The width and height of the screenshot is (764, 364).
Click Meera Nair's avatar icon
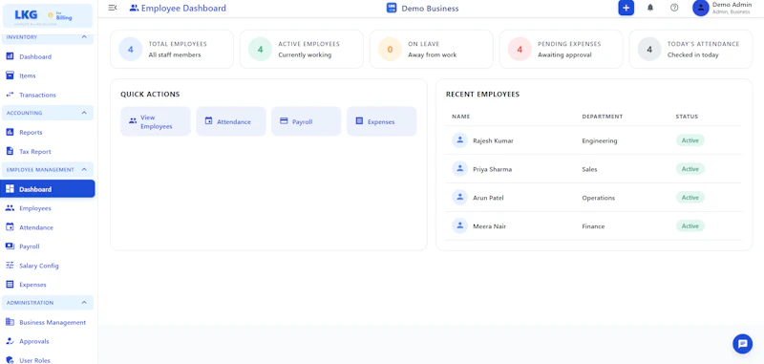(459, 226)
